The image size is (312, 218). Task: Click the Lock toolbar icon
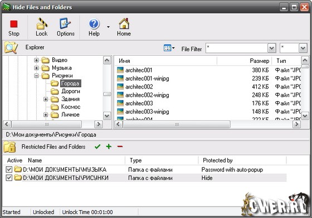(42, 23)
